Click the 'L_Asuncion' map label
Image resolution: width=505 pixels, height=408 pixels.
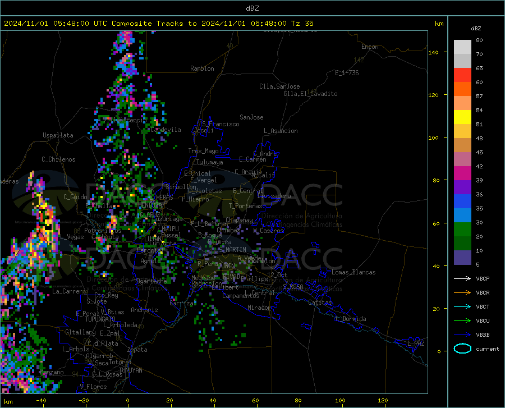(x=281, y=131)
